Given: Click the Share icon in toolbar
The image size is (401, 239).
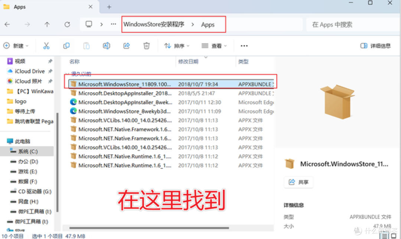Looking at the screenshot, I should [x=126, y=46].
